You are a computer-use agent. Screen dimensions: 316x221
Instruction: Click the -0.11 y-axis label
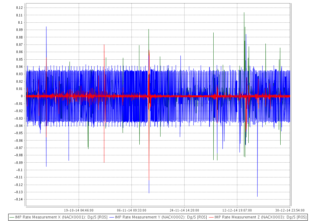(19, 177)
